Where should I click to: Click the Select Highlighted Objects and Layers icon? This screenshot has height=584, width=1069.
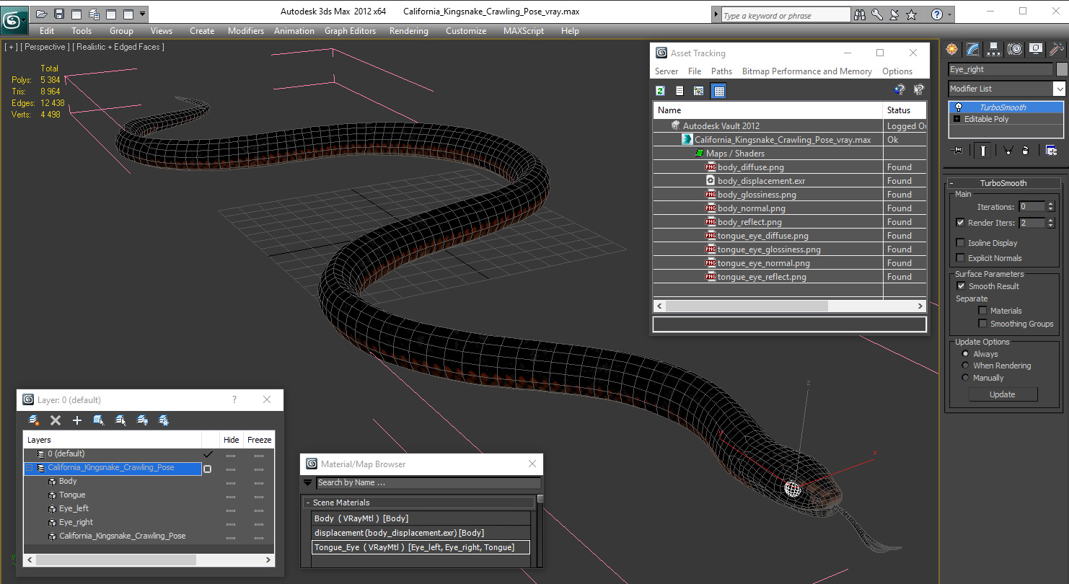[99, 420]
